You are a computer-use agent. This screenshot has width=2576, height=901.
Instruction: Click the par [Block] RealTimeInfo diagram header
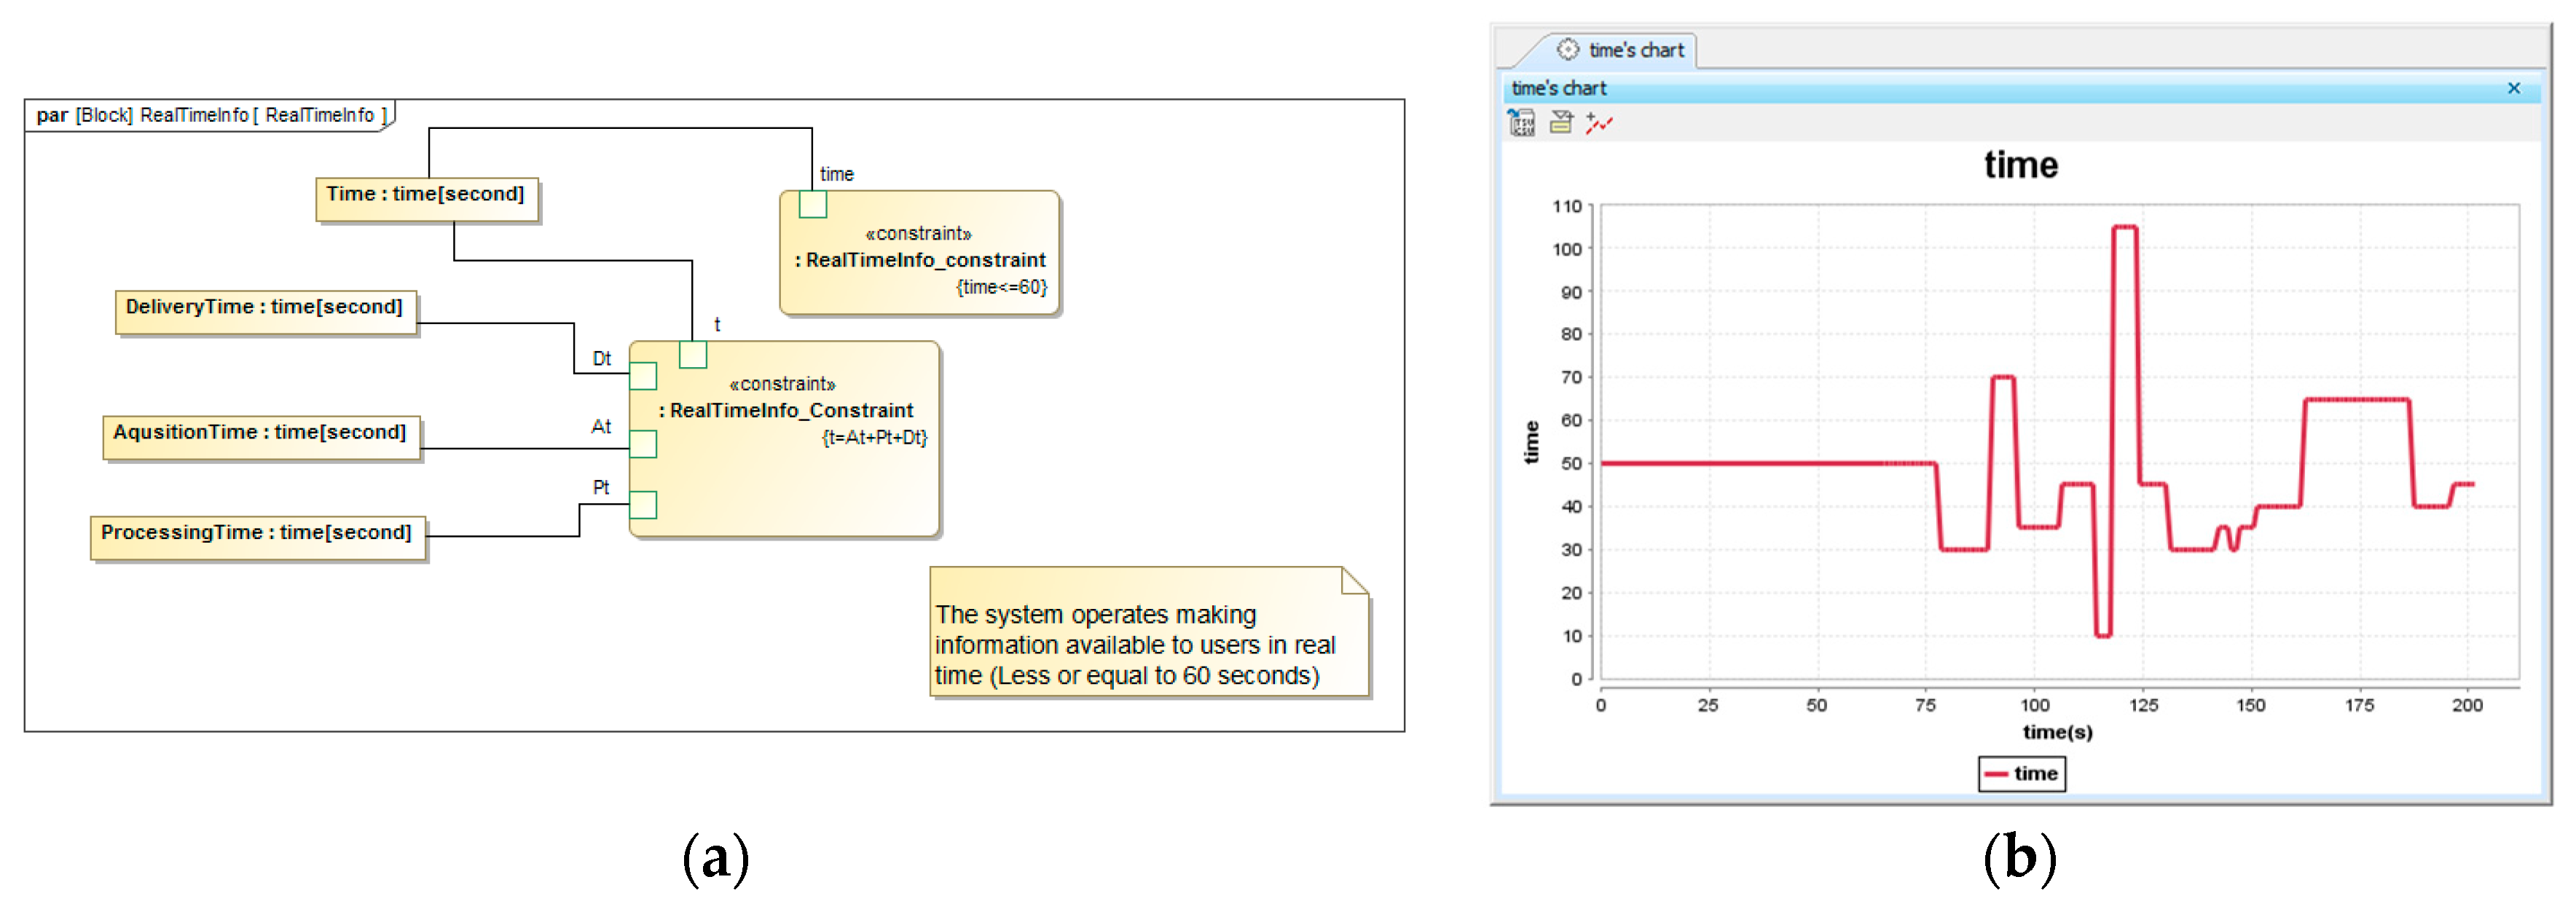210,115
